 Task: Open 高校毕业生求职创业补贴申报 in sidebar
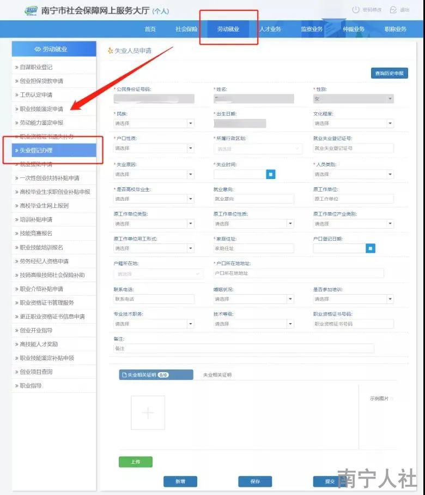pos(54,192)
